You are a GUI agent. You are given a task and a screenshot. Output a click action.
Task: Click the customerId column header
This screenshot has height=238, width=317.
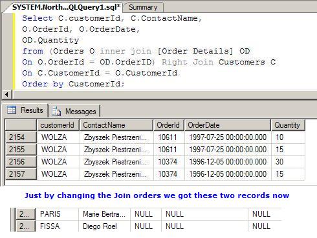click(58, 125)
